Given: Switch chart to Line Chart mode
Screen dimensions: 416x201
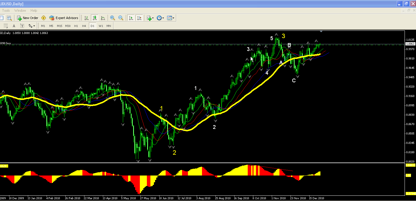Looking at the screenshot, I should pyautogui.click(x=103, y=18).
